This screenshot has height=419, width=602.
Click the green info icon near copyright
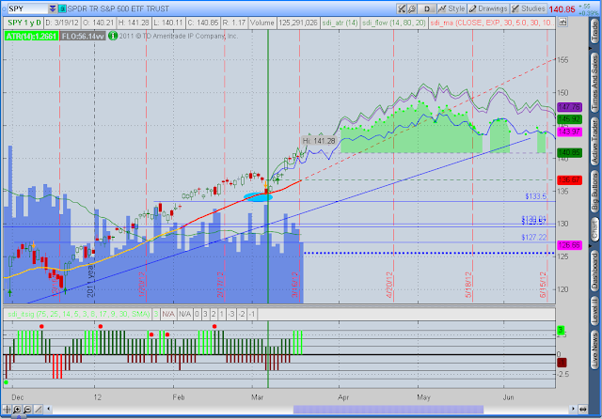113,36
